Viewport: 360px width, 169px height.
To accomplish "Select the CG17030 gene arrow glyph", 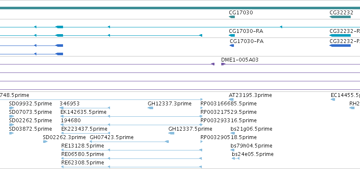I will click(x=232, y=17).
